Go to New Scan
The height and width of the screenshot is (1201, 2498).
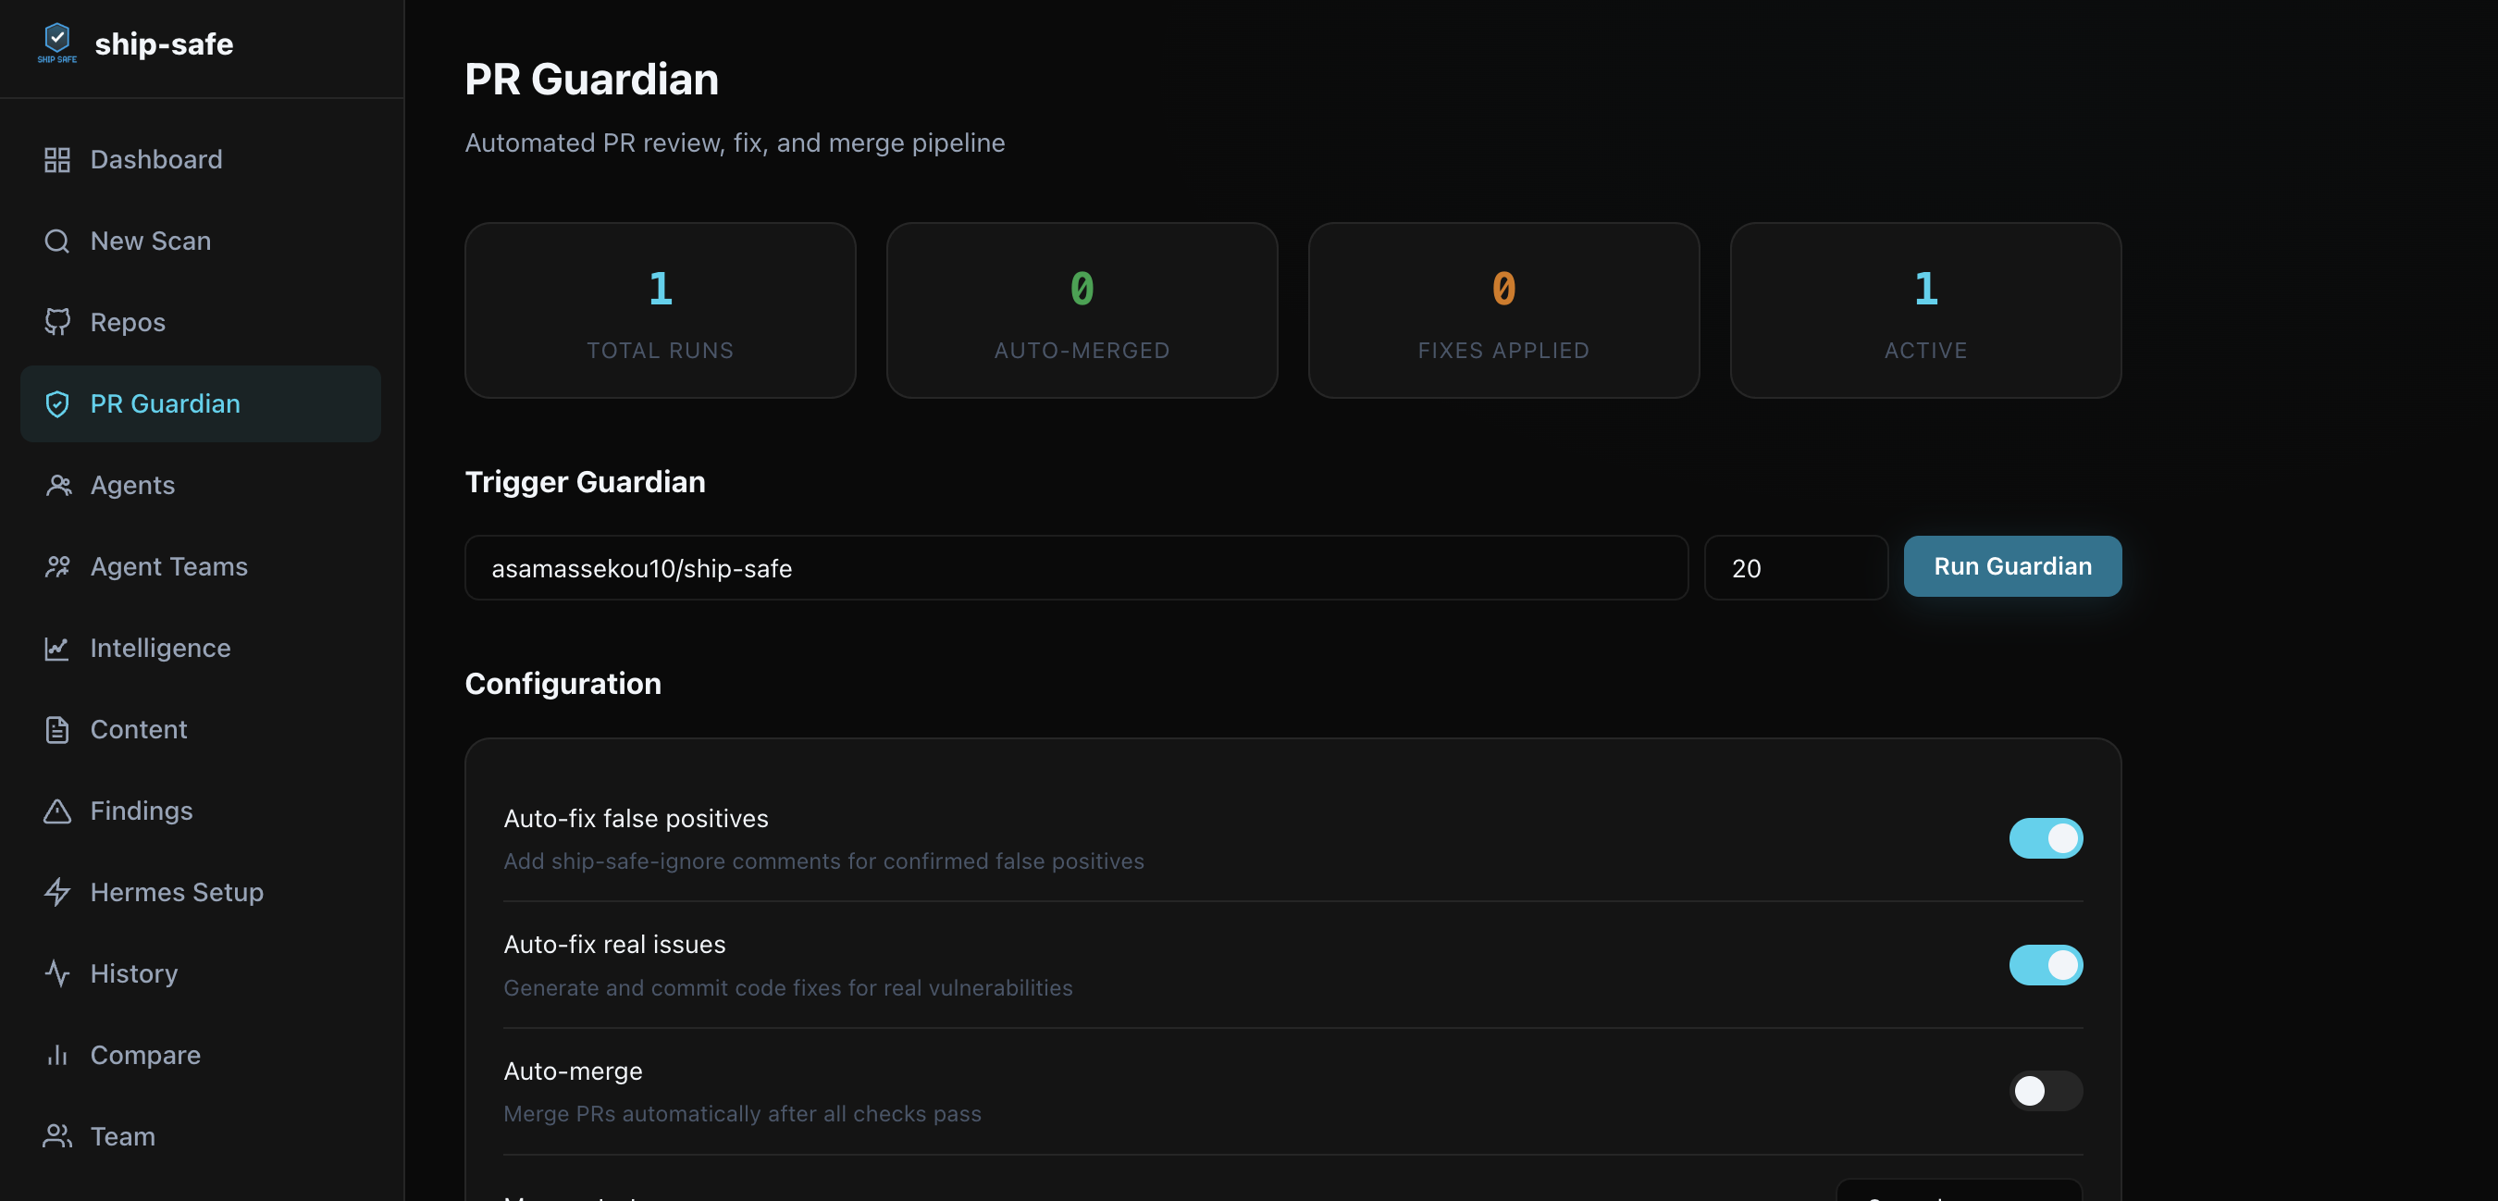coord(201,241)
